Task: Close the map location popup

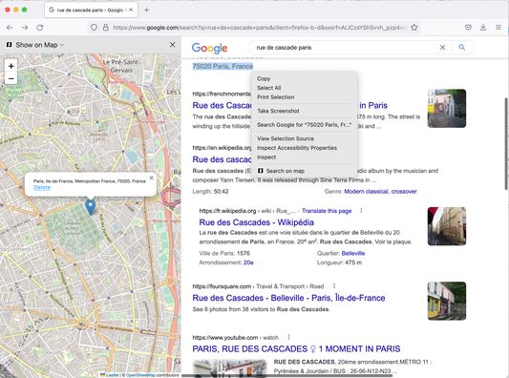Action: click(151, 178)
